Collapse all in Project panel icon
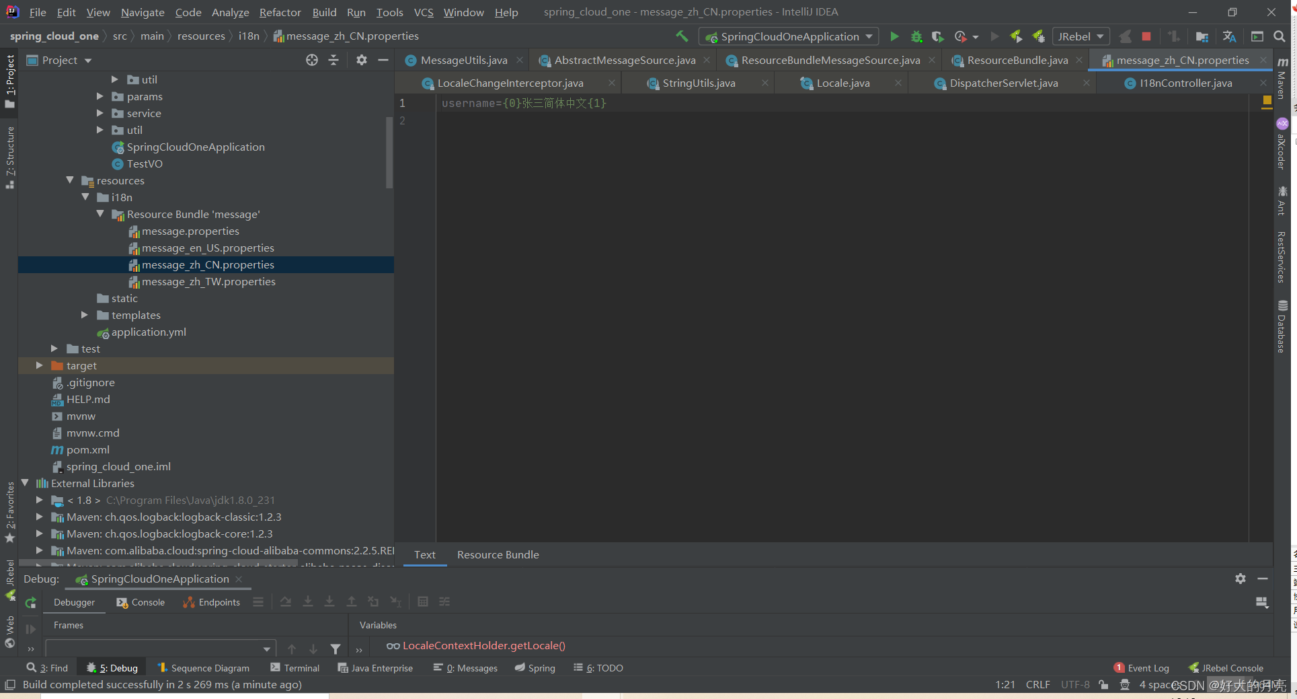 point(333,60)
